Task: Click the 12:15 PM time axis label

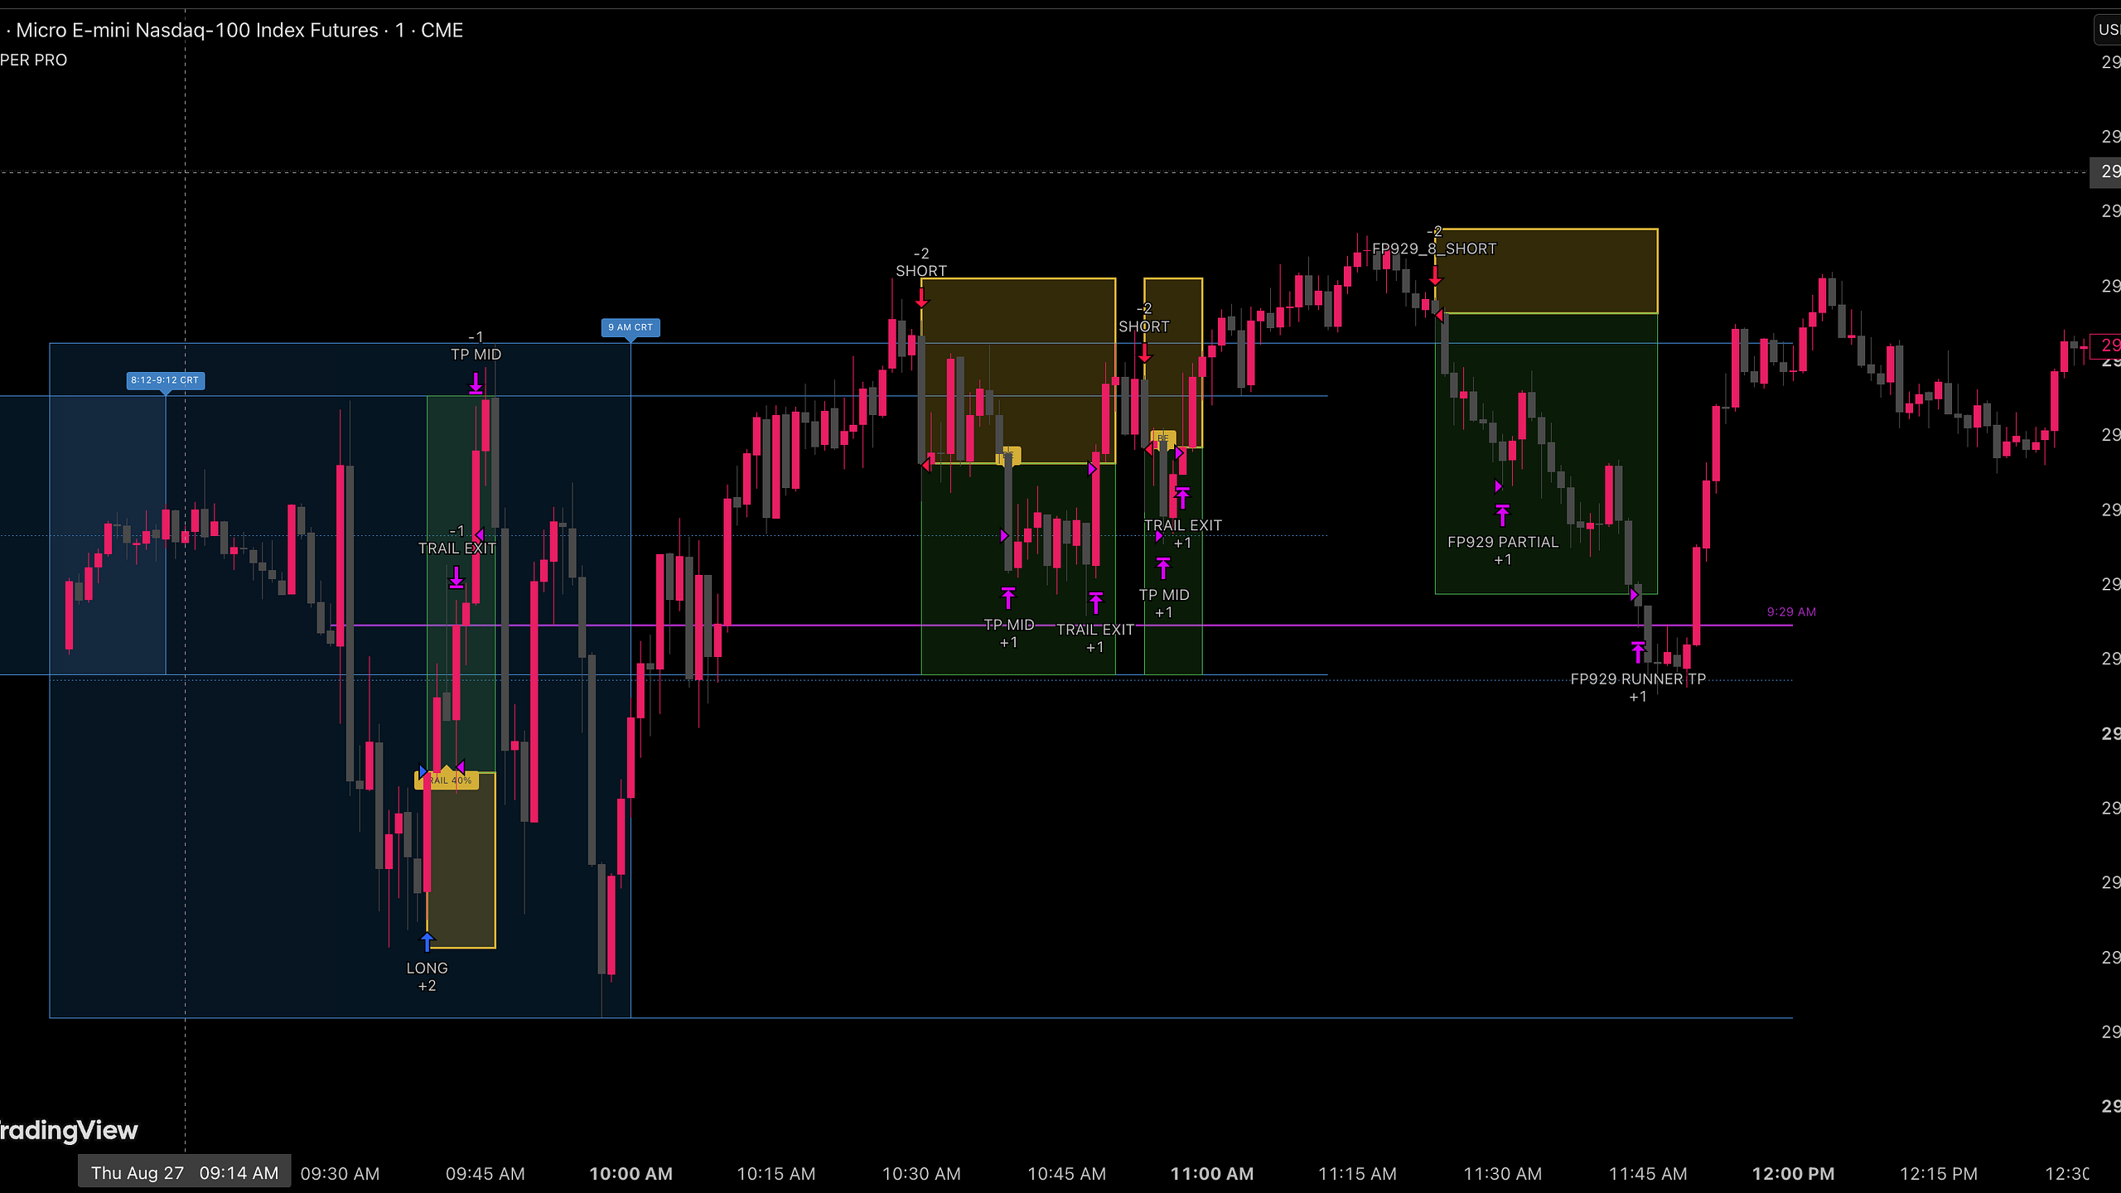Action: [1939, 1174]
